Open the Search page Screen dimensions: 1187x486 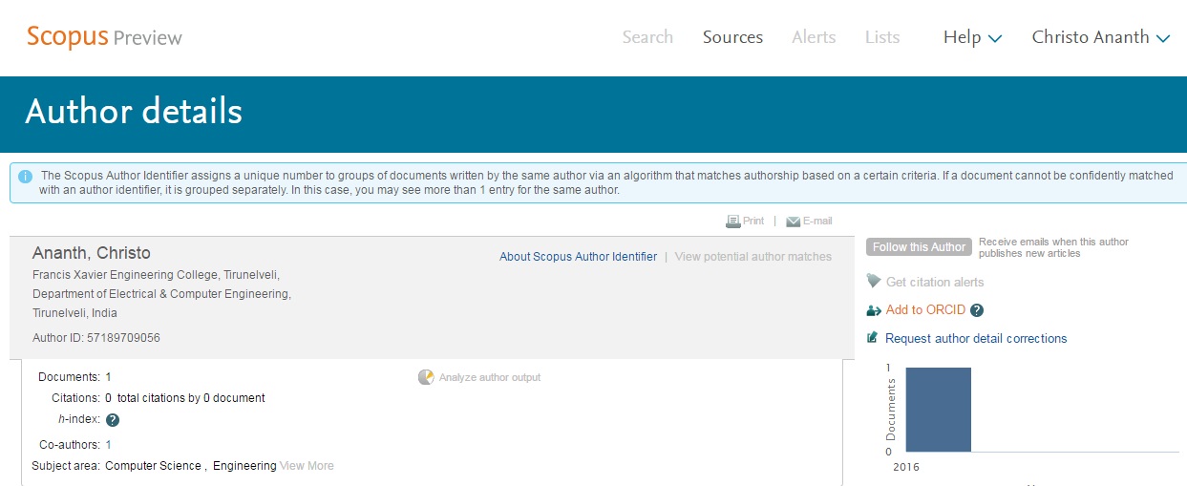point(647,37)
